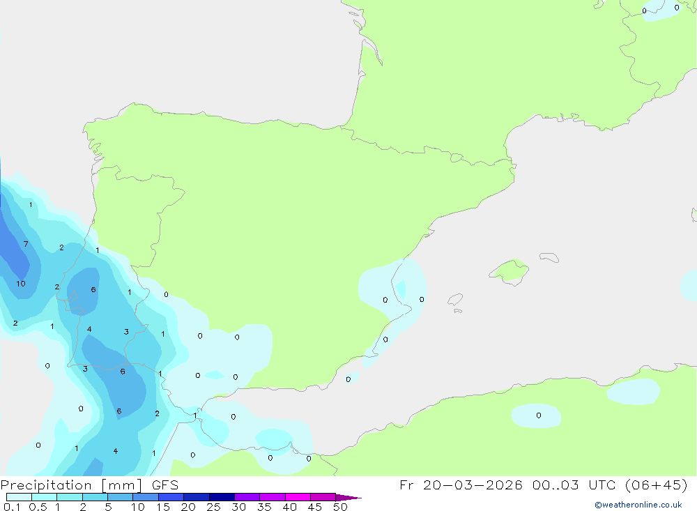Click the "0.1" legend scale label
The image size is (697, 511).
click(x=12, y=507)
